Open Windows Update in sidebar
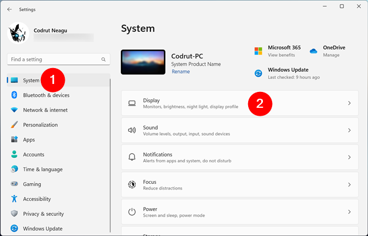The image size is (368, 236). pyautogui.click(x=43, y=229)
